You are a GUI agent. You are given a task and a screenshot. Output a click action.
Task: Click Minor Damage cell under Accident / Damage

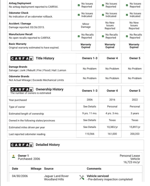click(x=86, y=26)
